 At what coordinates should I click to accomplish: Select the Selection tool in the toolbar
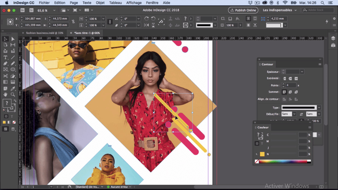coord(5,39)
